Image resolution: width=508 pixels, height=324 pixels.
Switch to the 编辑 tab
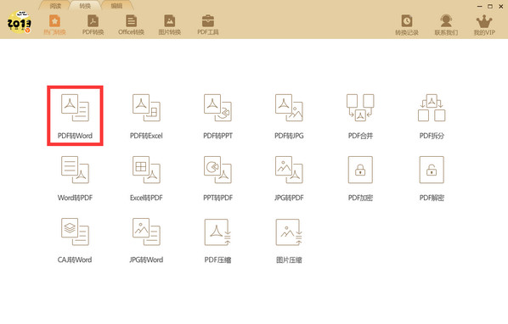tap(116, 6)
